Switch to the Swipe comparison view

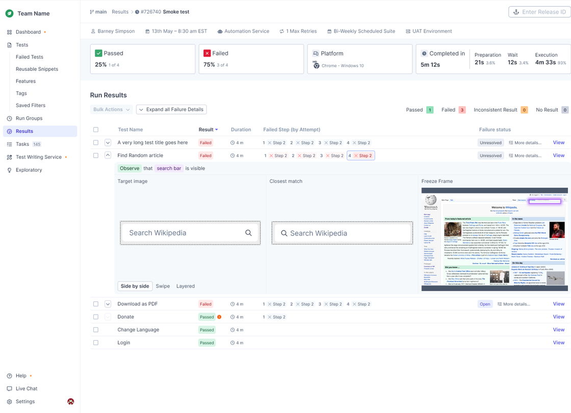[163, 287]
